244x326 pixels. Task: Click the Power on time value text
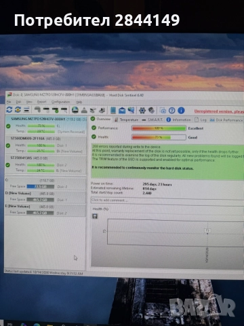coord(157,185)
